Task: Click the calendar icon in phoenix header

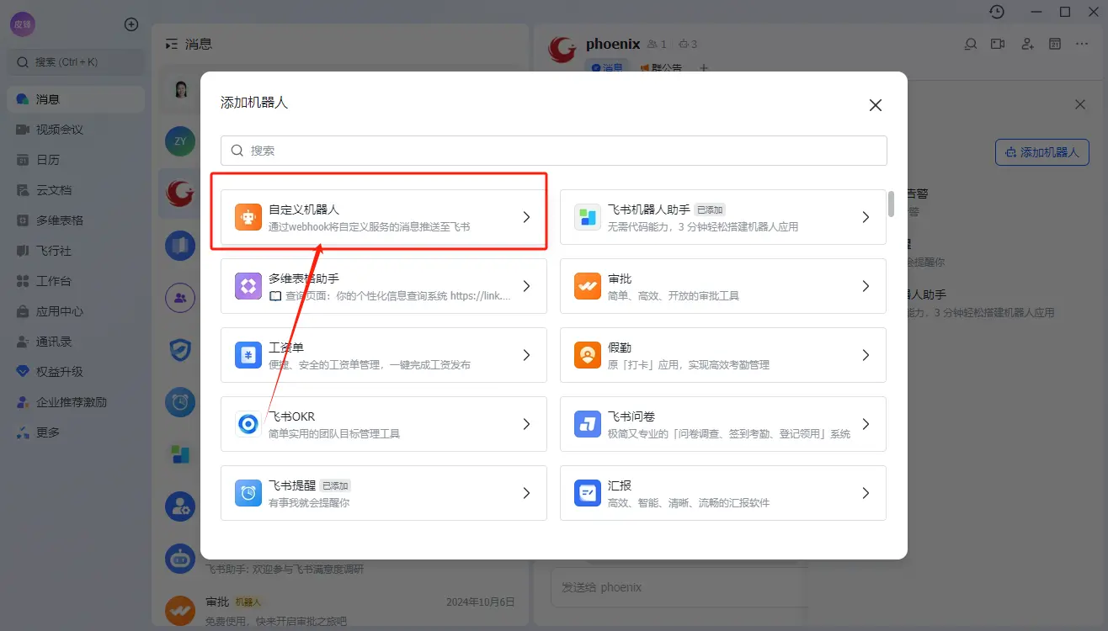Action: pos(1054,44)
